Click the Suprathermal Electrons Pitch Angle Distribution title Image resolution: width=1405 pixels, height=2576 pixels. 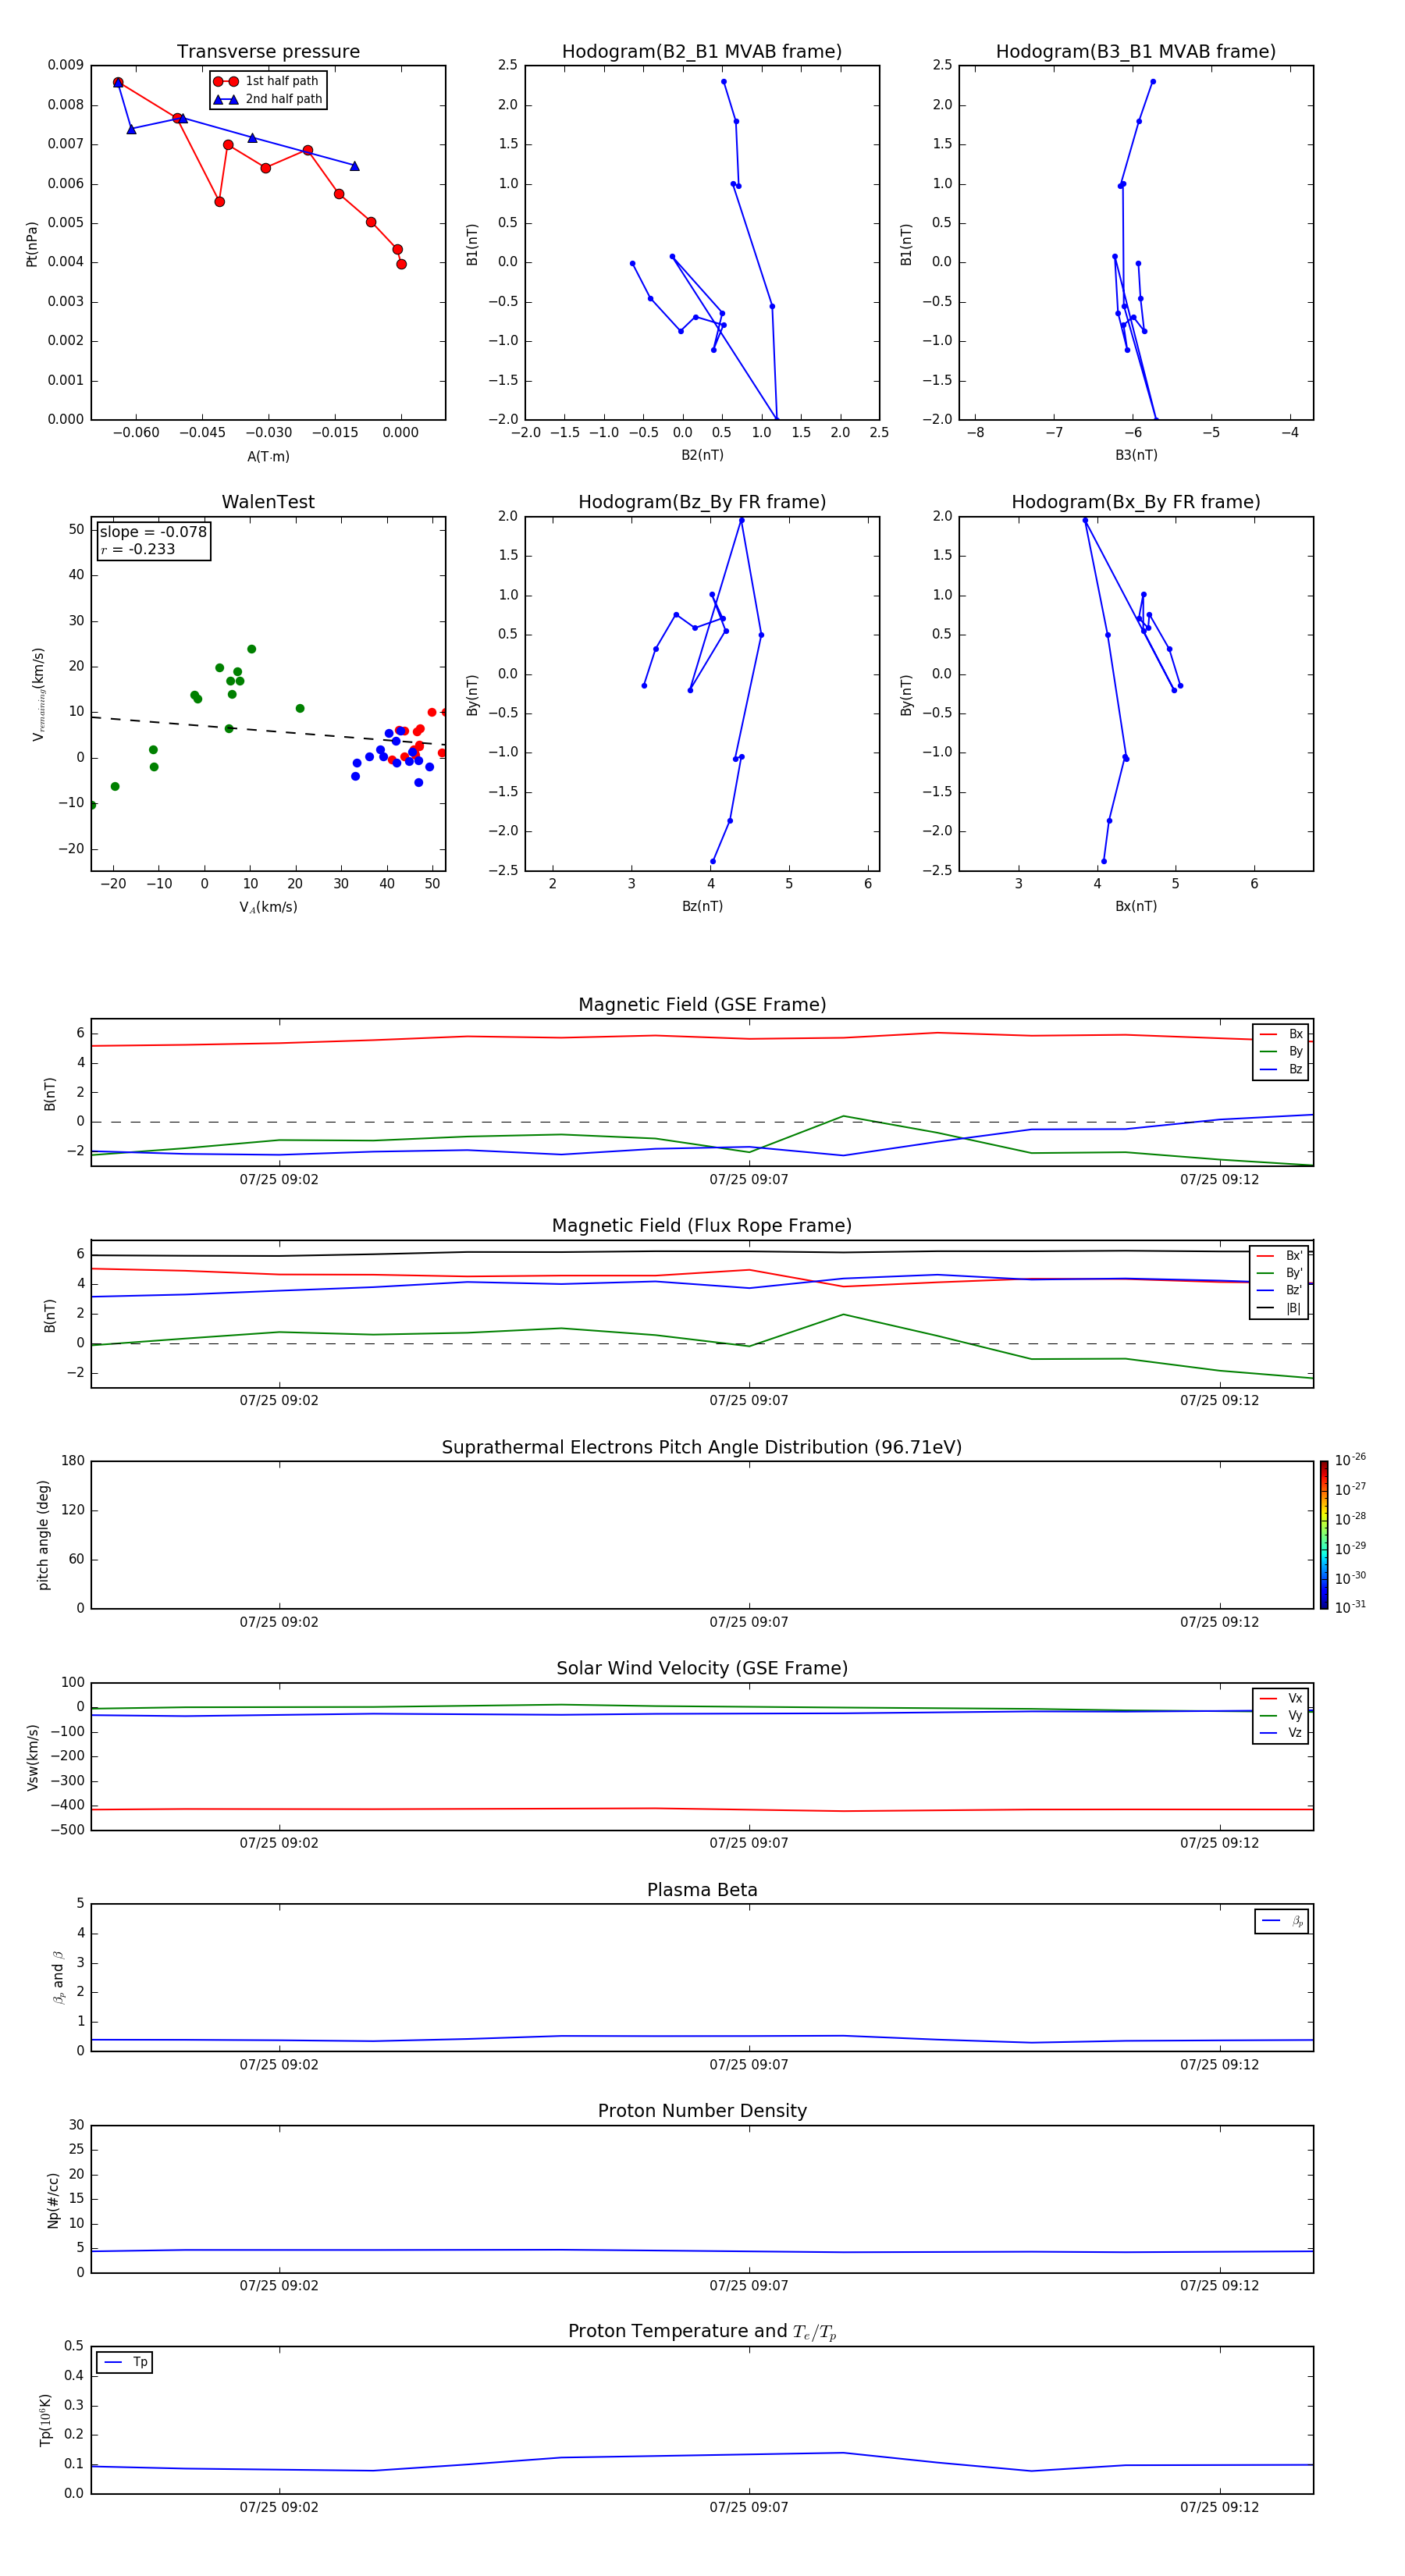(702, 1447)
